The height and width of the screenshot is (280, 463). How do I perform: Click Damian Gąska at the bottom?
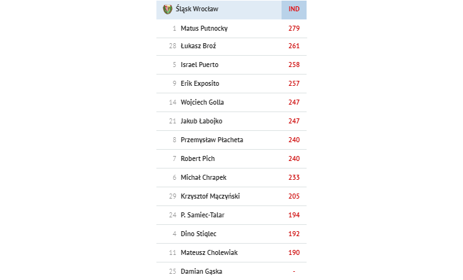coord(201,271)
